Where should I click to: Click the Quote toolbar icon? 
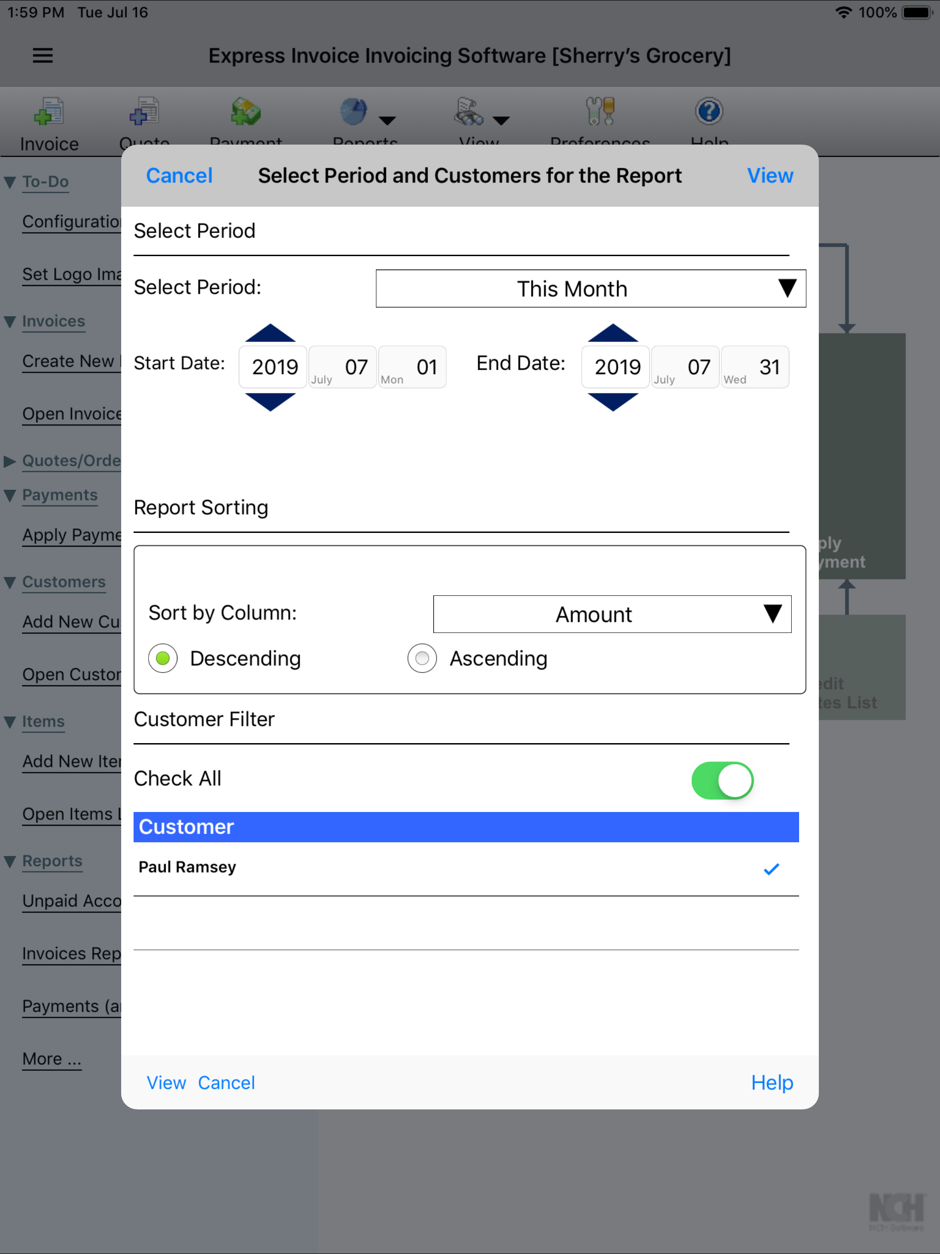144,112
